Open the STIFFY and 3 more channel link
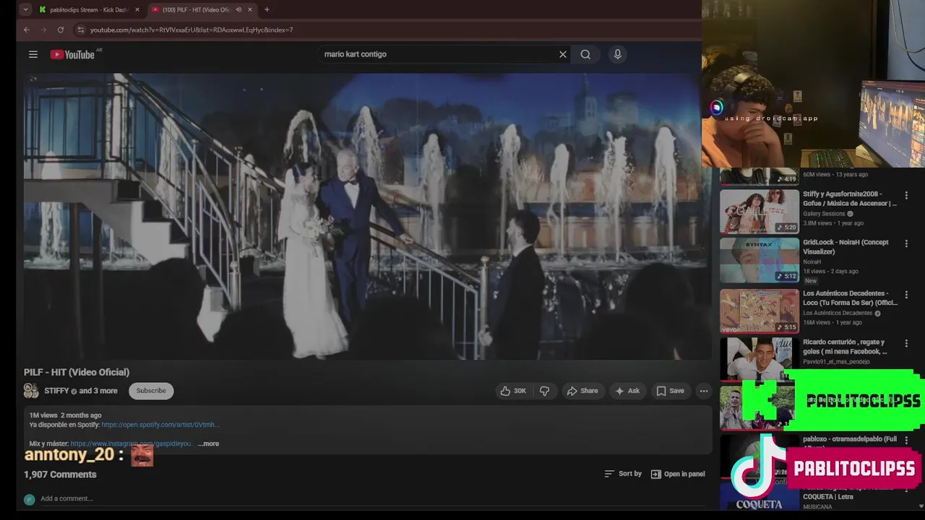This screenshot has width=925, height=520. click(x=80, y=391)
